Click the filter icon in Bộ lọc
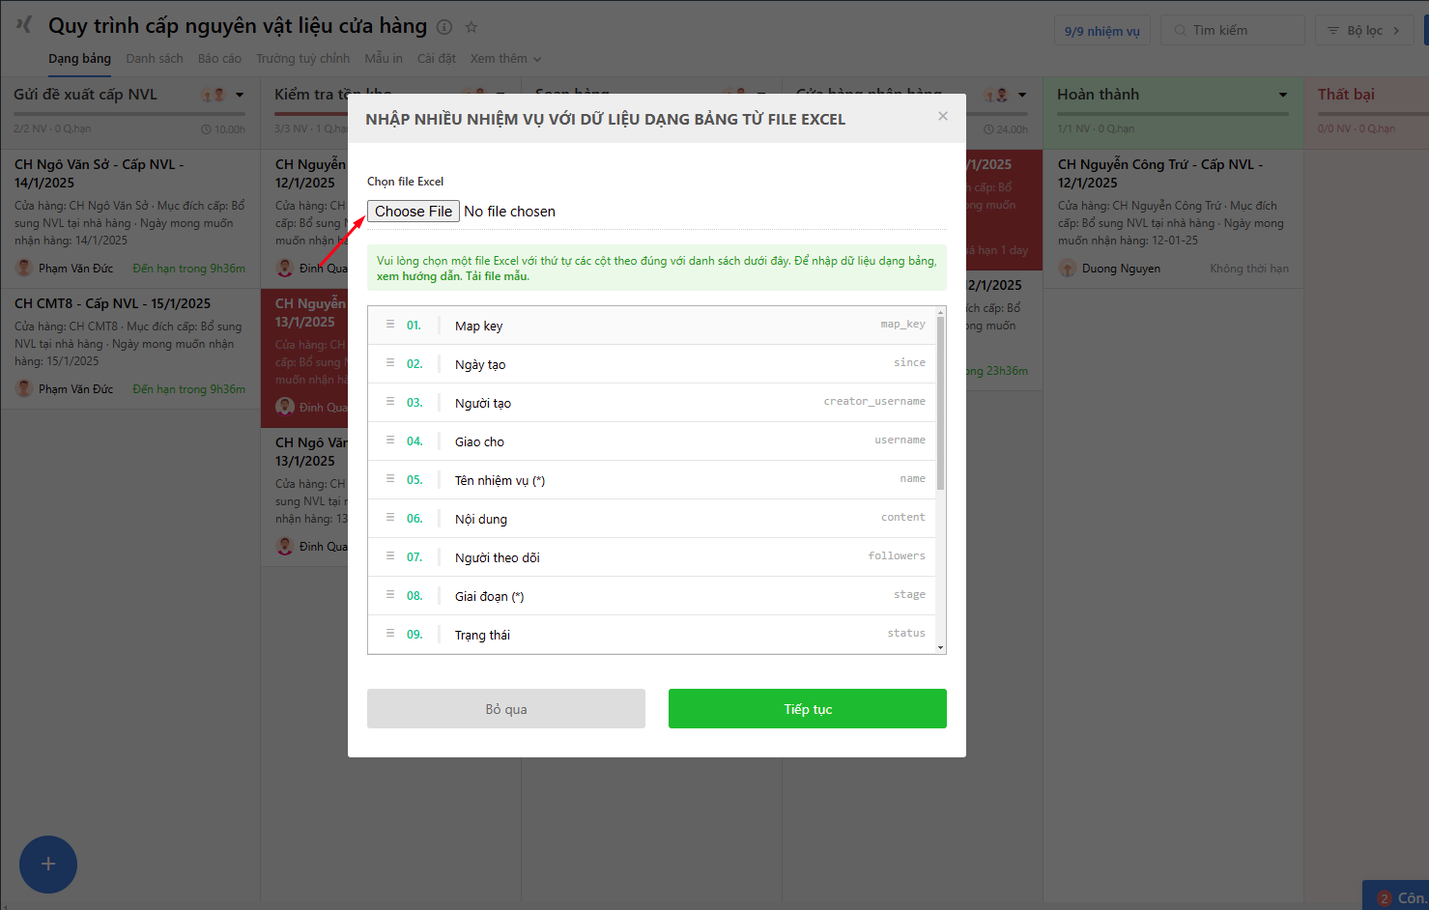The width and height of the screenshot is (1429, 910). coord(1333,31)
